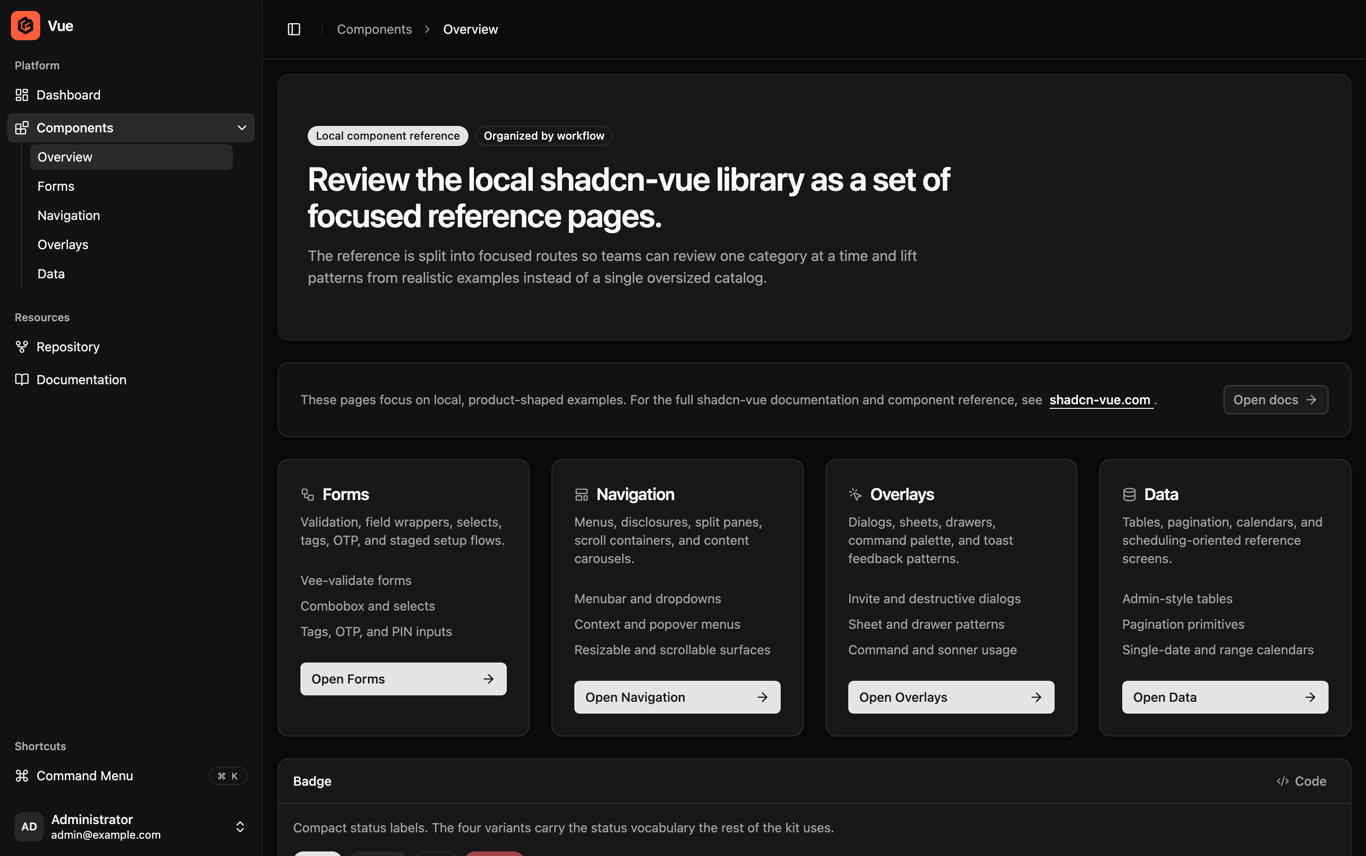Image resolution: width=1366 pixels, height=856 pixels.
Task: Click the Overlays card pointer icon
Action: 855,495
